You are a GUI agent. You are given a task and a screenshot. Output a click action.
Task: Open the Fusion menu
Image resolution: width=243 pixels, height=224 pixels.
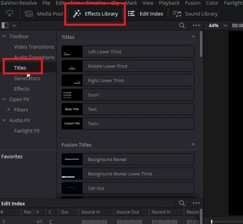tap(193, 3)
